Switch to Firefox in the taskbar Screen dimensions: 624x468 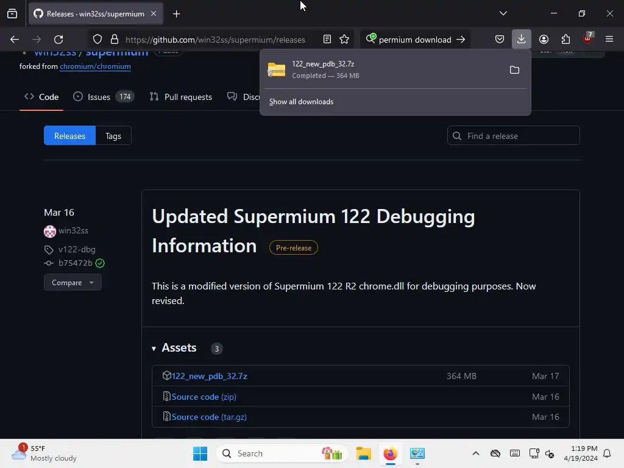pos(391,453)
